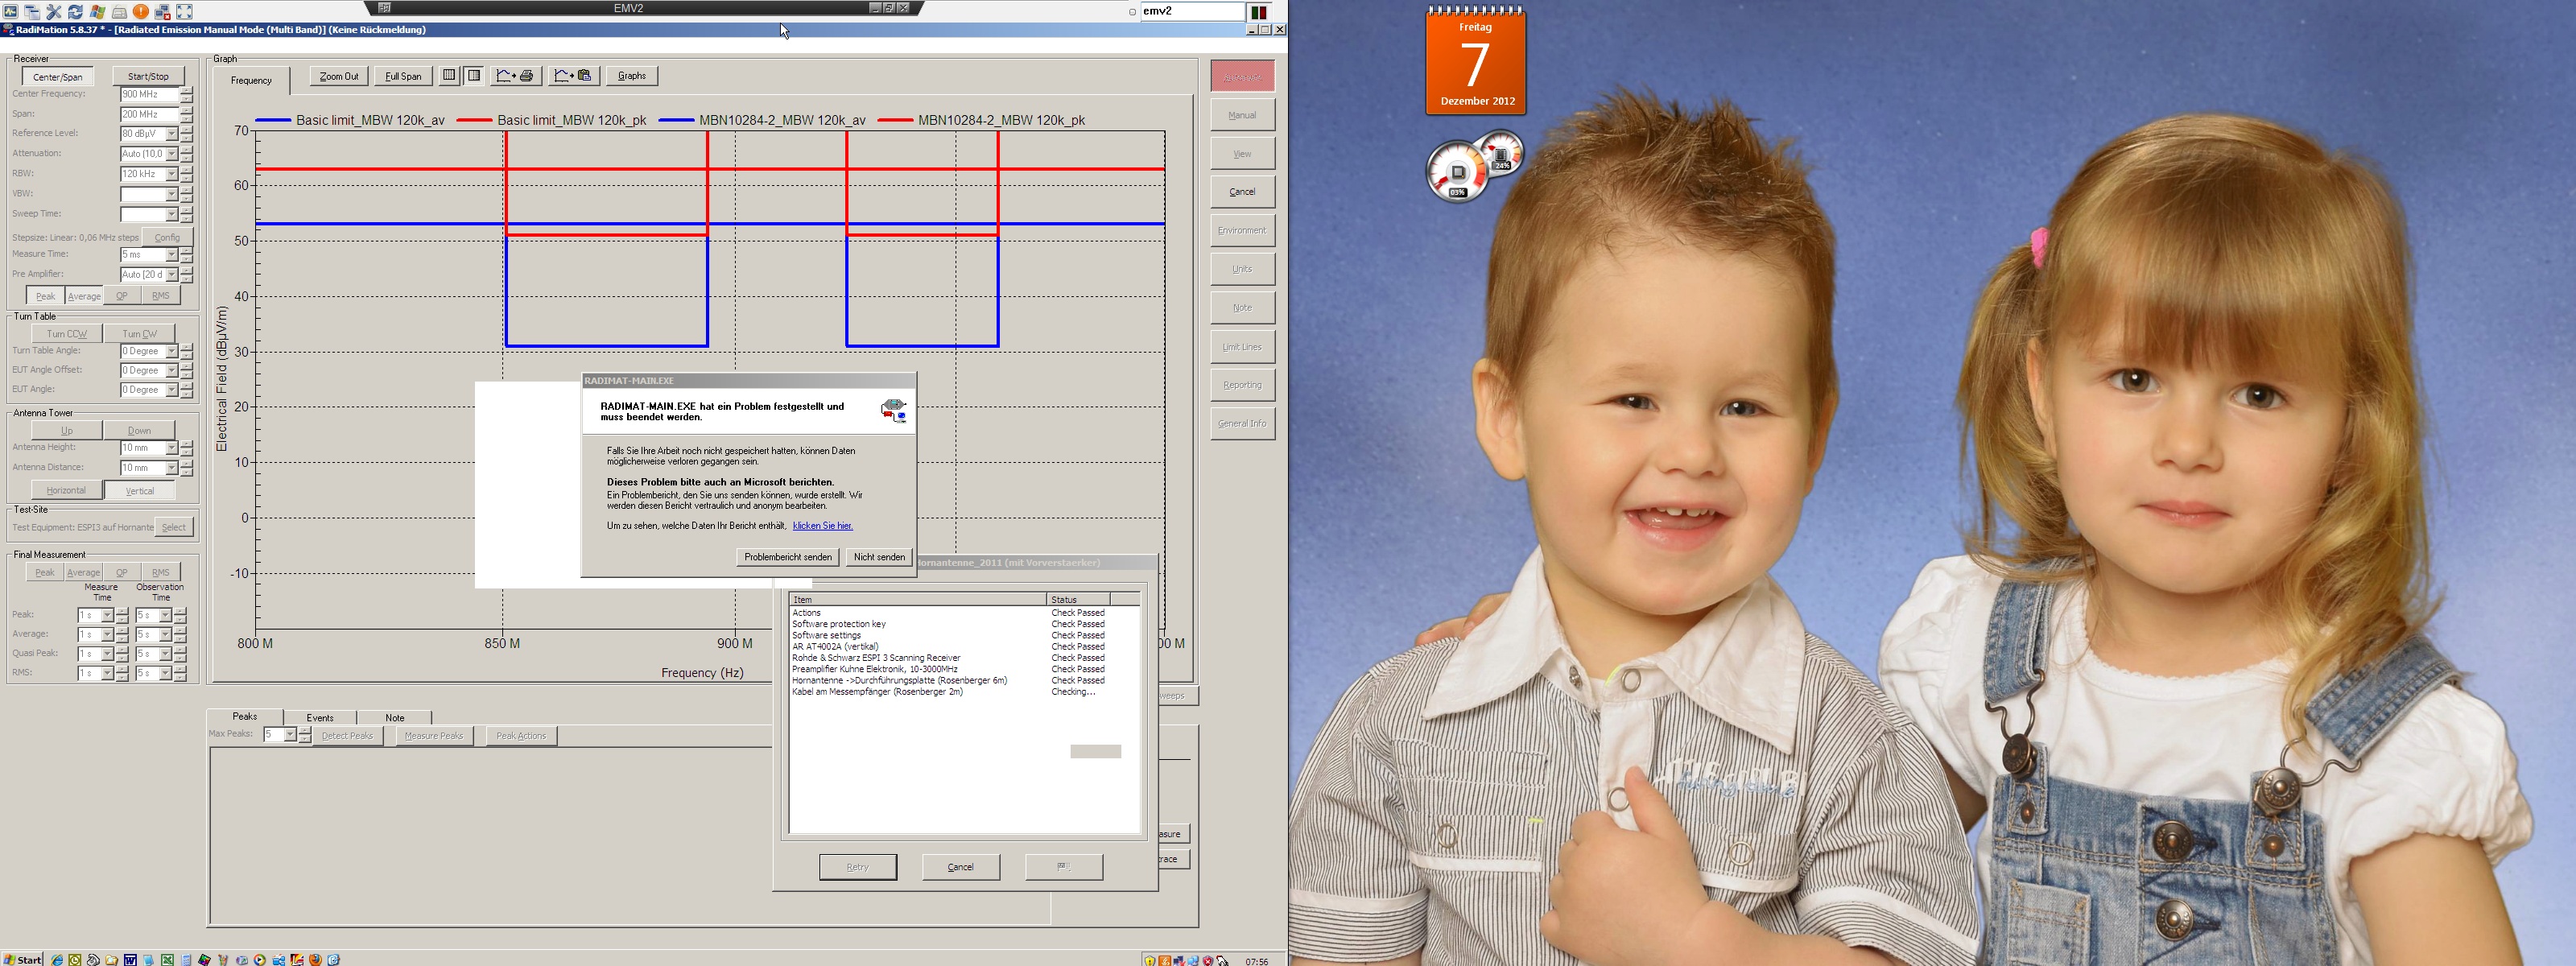Click the keyboard icon in the remote toolbar
The height and width of the screenshot is (966, 2576).
pos(119,12)
